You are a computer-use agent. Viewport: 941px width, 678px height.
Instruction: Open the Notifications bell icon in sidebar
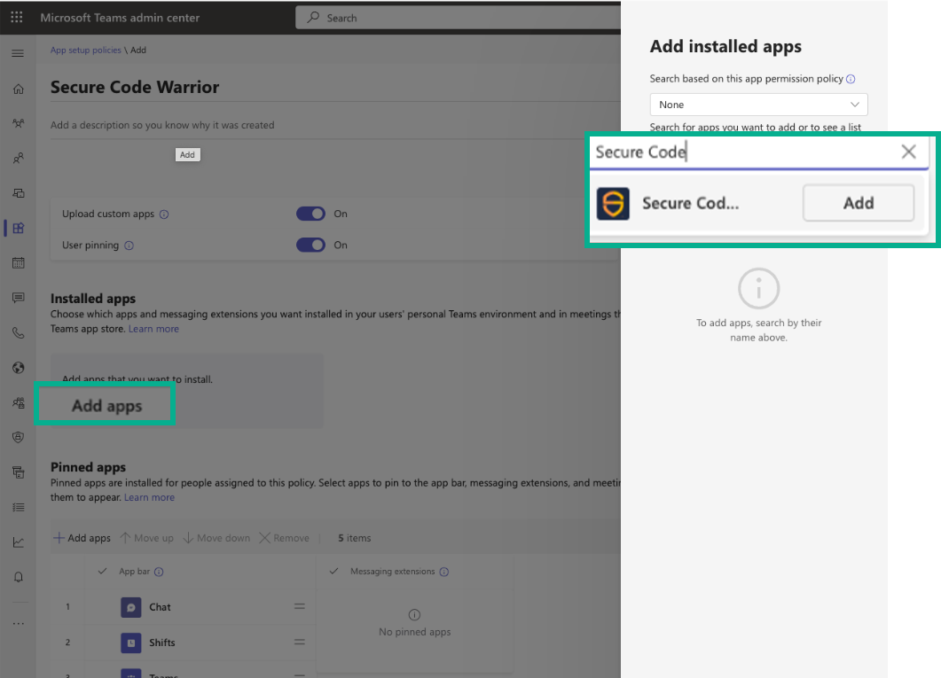19,577
